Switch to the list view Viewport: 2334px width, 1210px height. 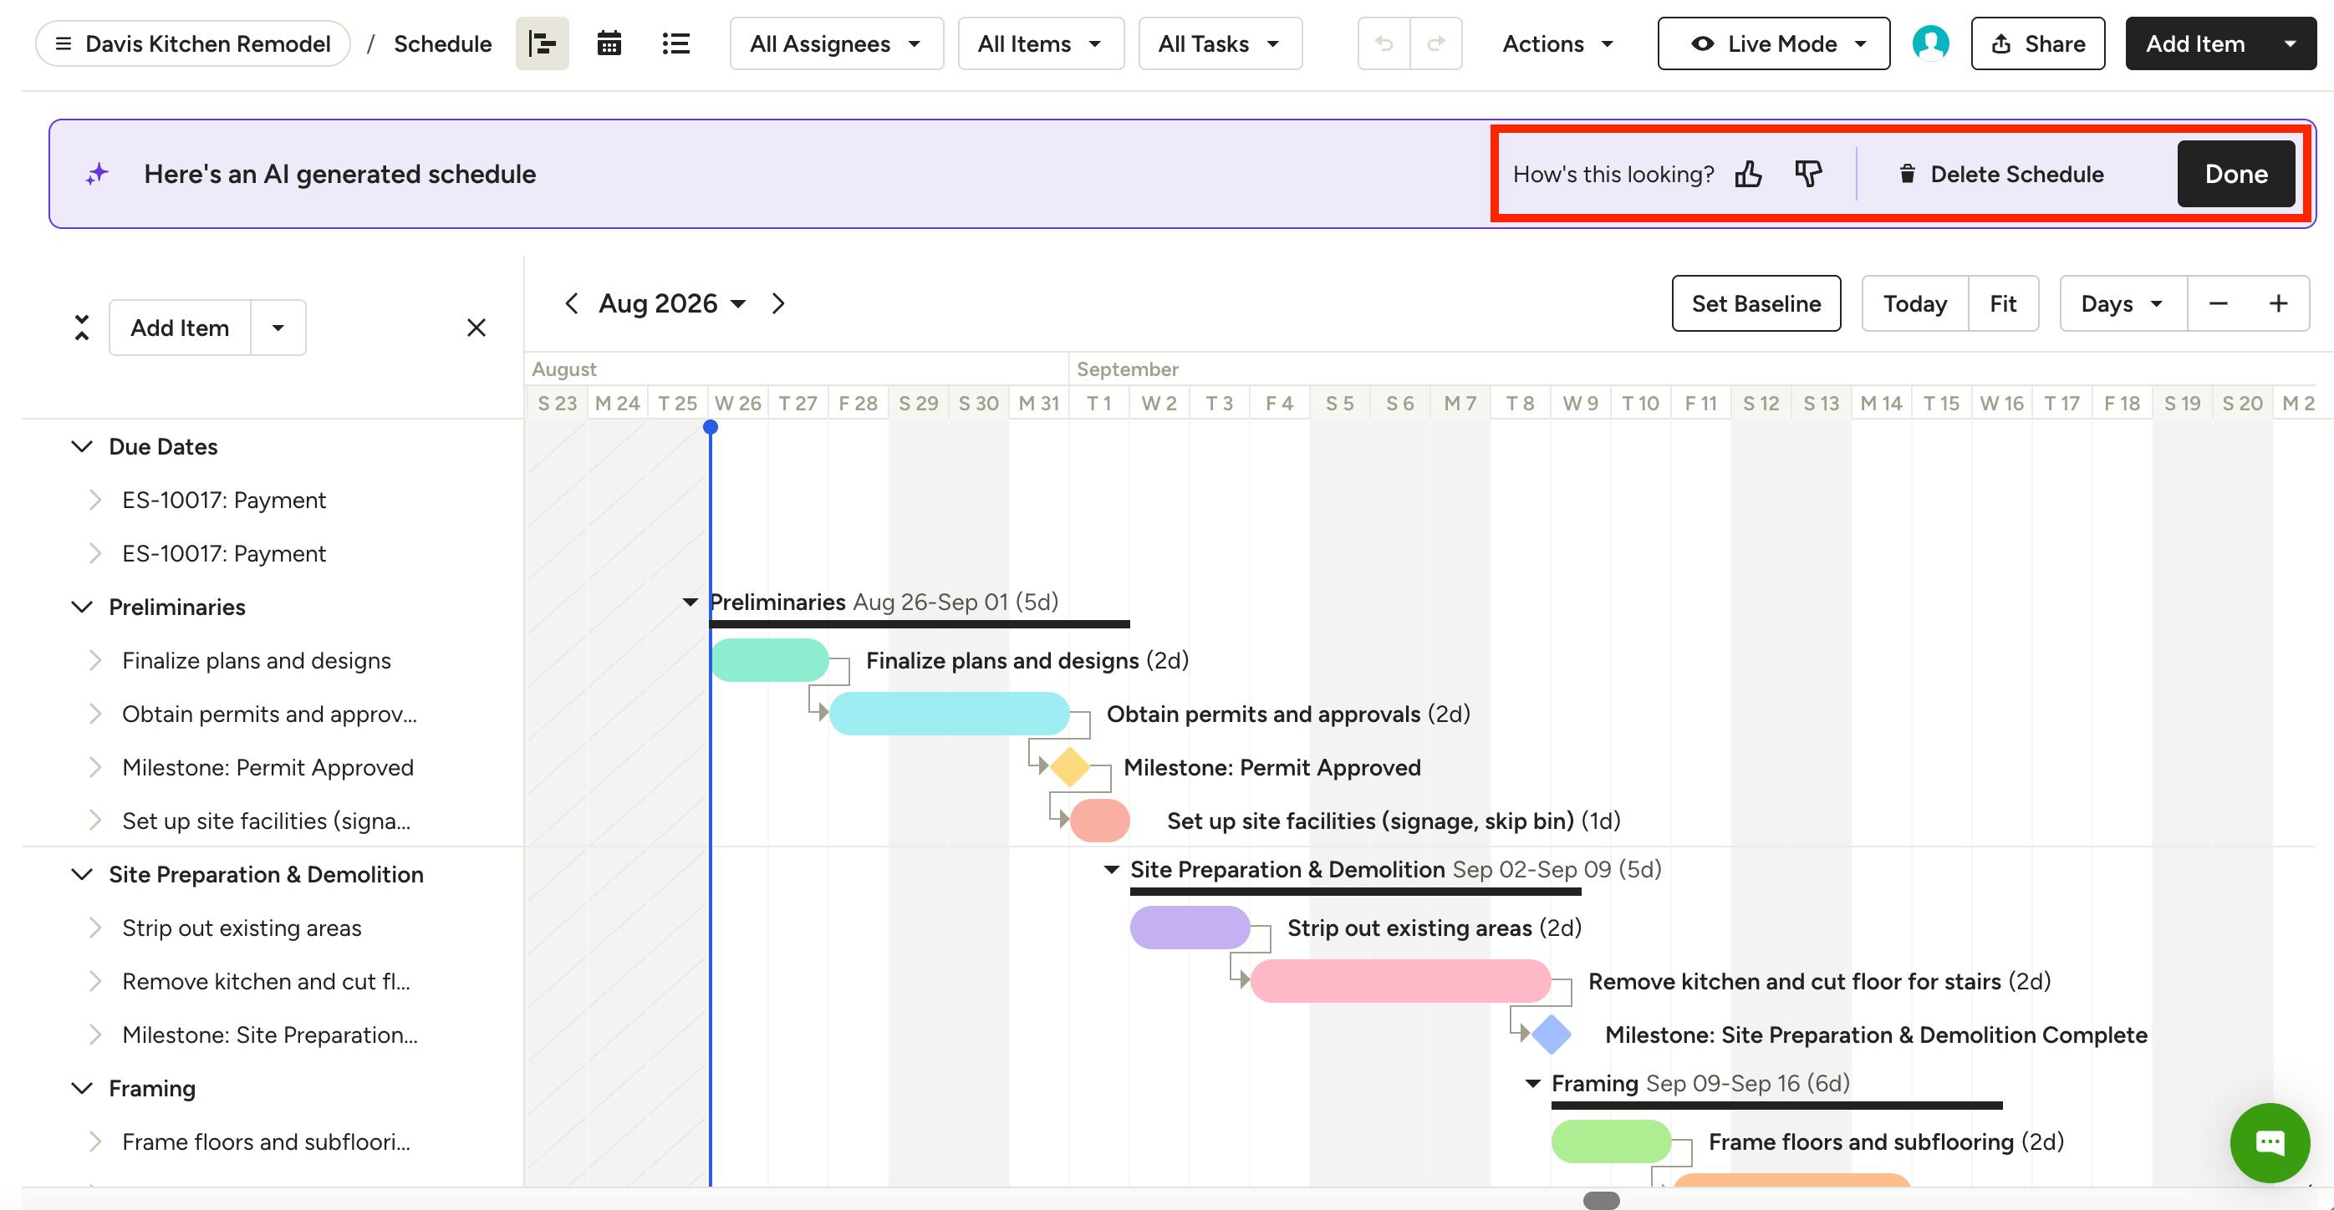[x=676, y=43]
